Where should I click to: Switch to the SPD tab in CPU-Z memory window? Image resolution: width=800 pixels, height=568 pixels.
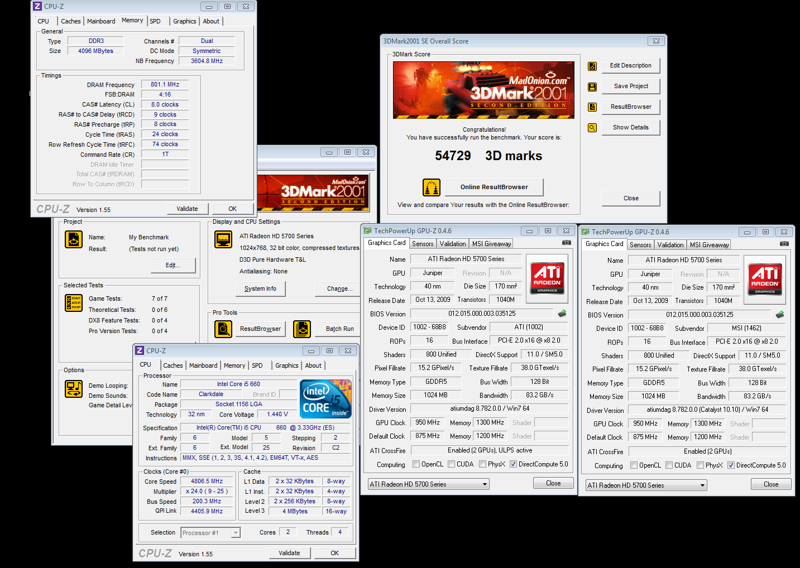pos(155,21)
